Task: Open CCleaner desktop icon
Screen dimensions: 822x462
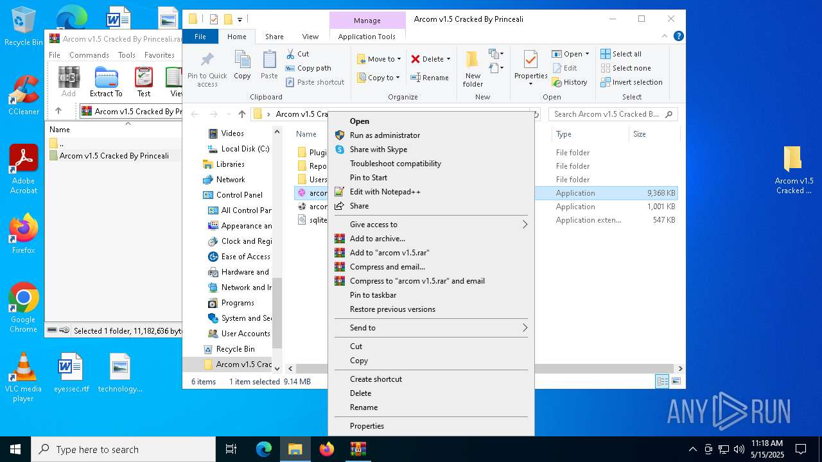Action: [23, 96]
